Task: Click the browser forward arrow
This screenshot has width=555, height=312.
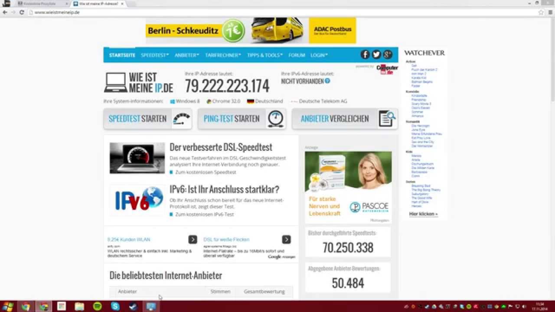Action: 13,12
